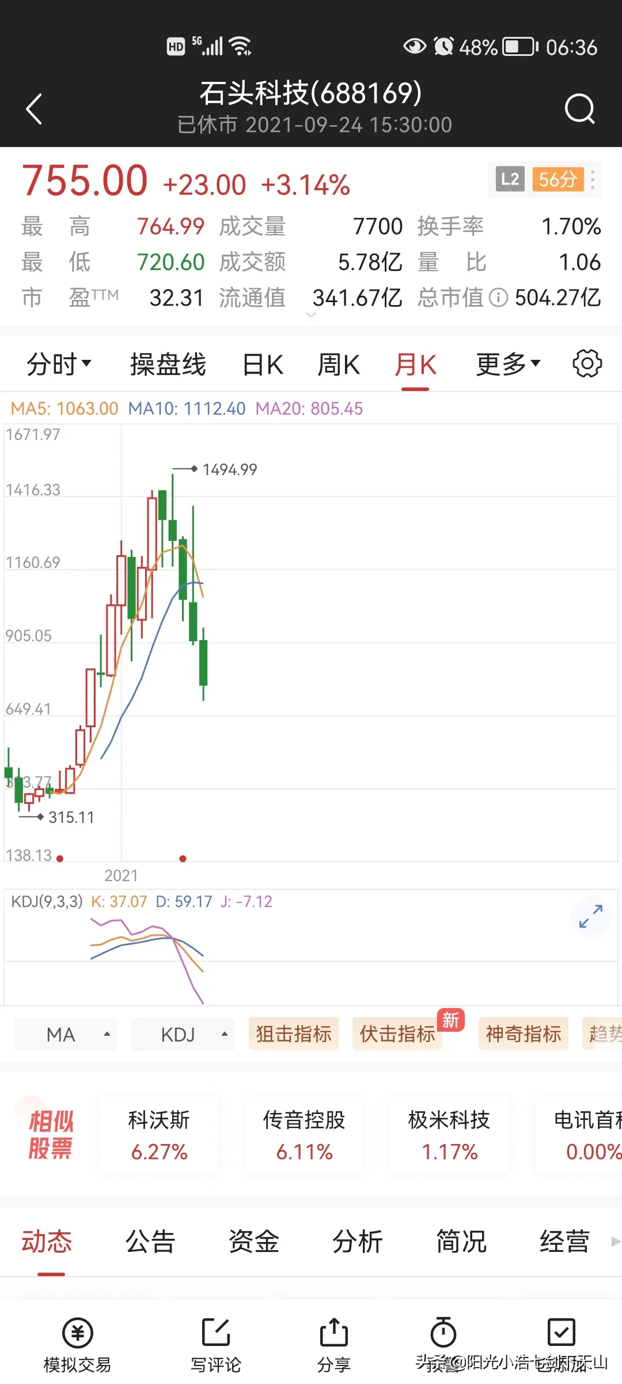Select the 月K chart tab
622x1384 pixels.
tap(415, 364)
